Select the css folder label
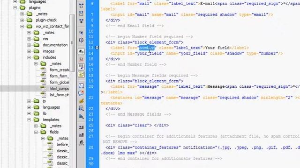The image size is (300, 168). (x=45, y=39)
